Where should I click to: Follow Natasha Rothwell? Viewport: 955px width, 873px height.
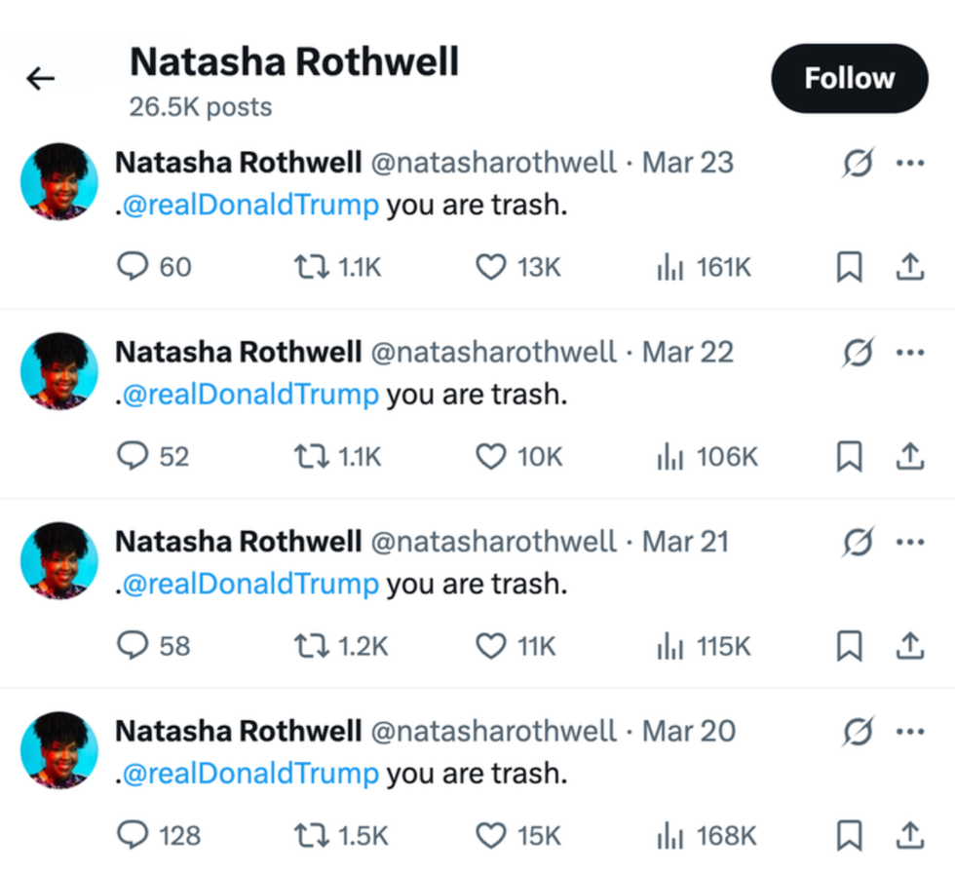[x=849, y=78]
